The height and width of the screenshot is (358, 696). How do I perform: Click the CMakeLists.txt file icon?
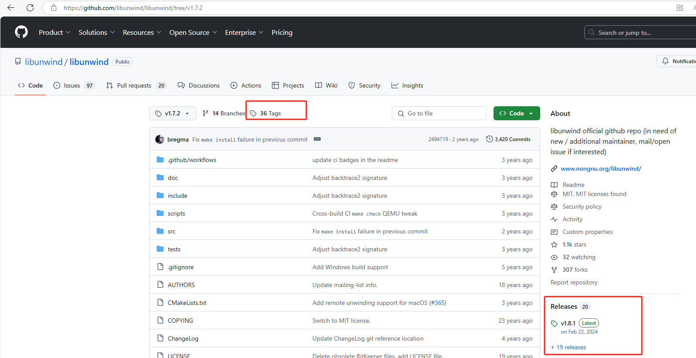(160, 302)
